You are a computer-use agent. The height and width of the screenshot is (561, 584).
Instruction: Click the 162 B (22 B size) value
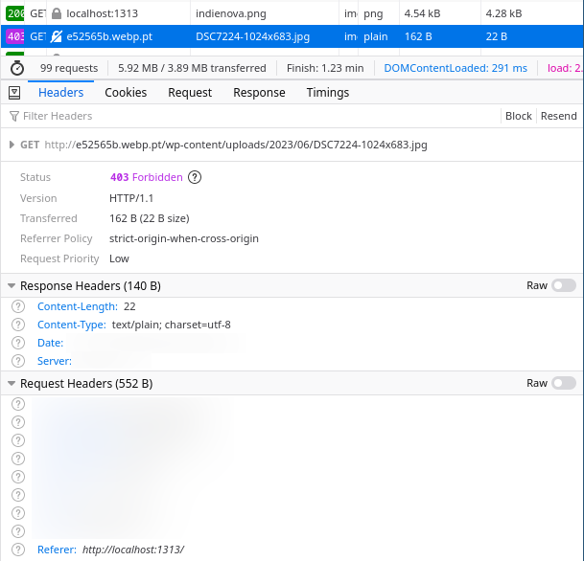click(x=150, y=218)
